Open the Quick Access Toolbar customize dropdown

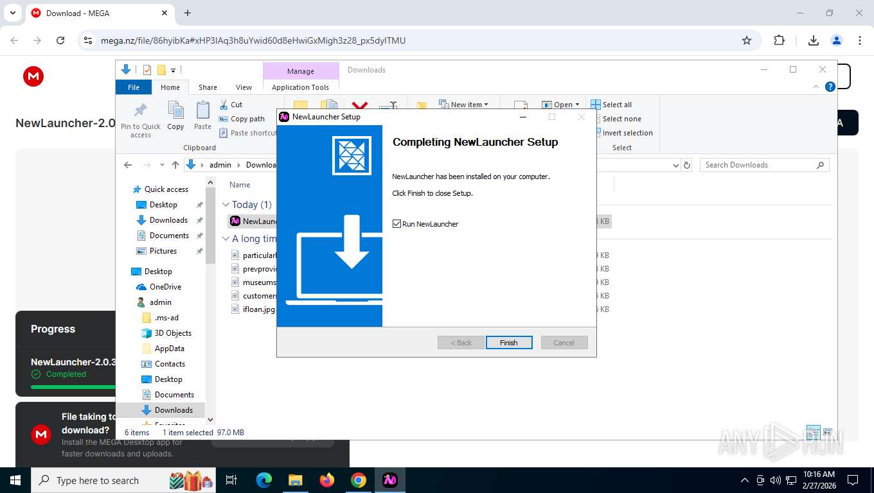click(173, 70)
